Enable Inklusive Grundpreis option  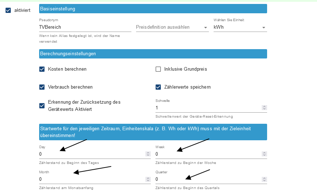coord(158,69)
